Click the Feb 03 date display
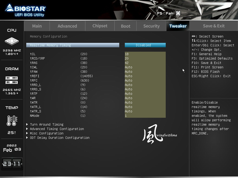This screenshot has height=178, width=238. 12,150
